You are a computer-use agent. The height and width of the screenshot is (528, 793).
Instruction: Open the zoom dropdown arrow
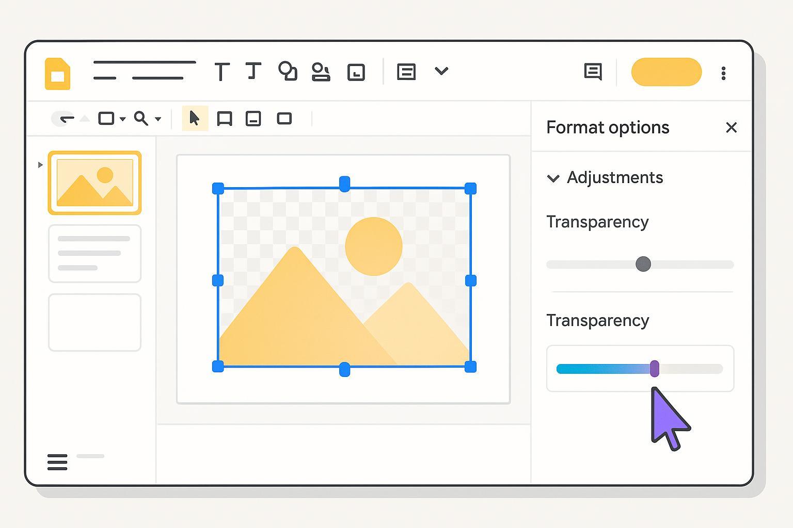158,119
